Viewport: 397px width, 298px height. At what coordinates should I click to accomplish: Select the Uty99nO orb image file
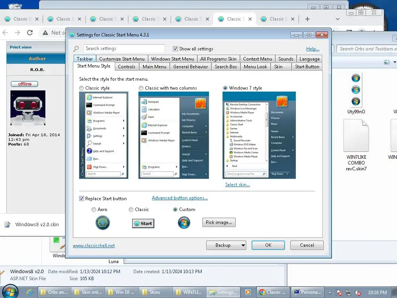[356, 94]
